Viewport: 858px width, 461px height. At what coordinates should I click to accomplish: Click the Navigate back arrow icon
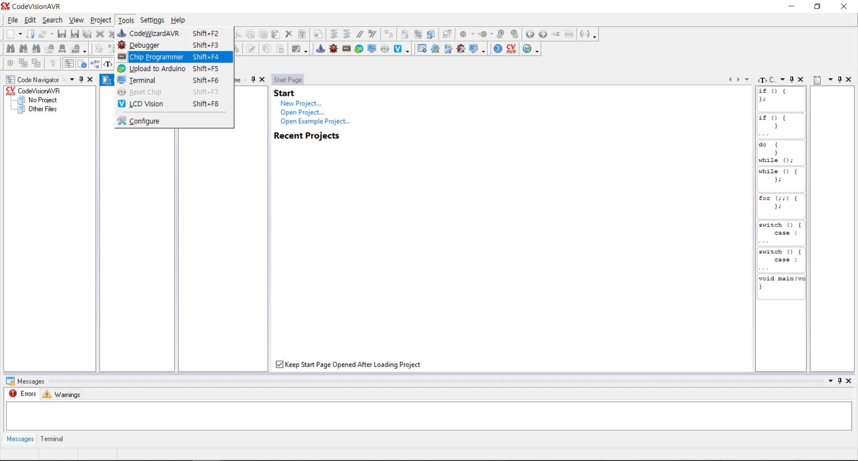530,34
